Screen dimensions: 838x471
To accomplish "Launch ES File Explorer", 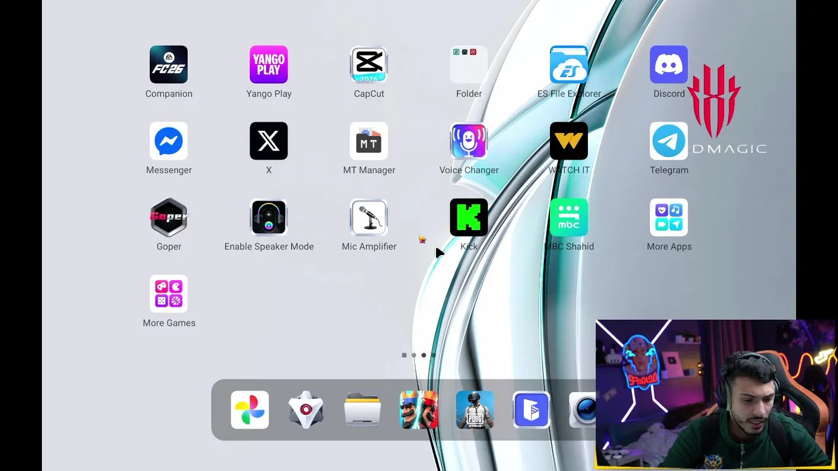I will [569, 65].
